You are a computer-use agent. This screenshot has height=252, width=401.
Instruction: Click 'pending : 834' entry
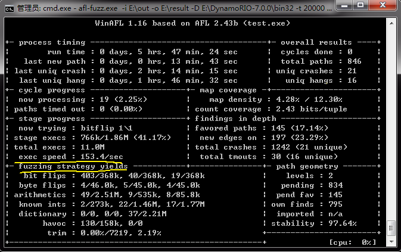click(312, 185)
